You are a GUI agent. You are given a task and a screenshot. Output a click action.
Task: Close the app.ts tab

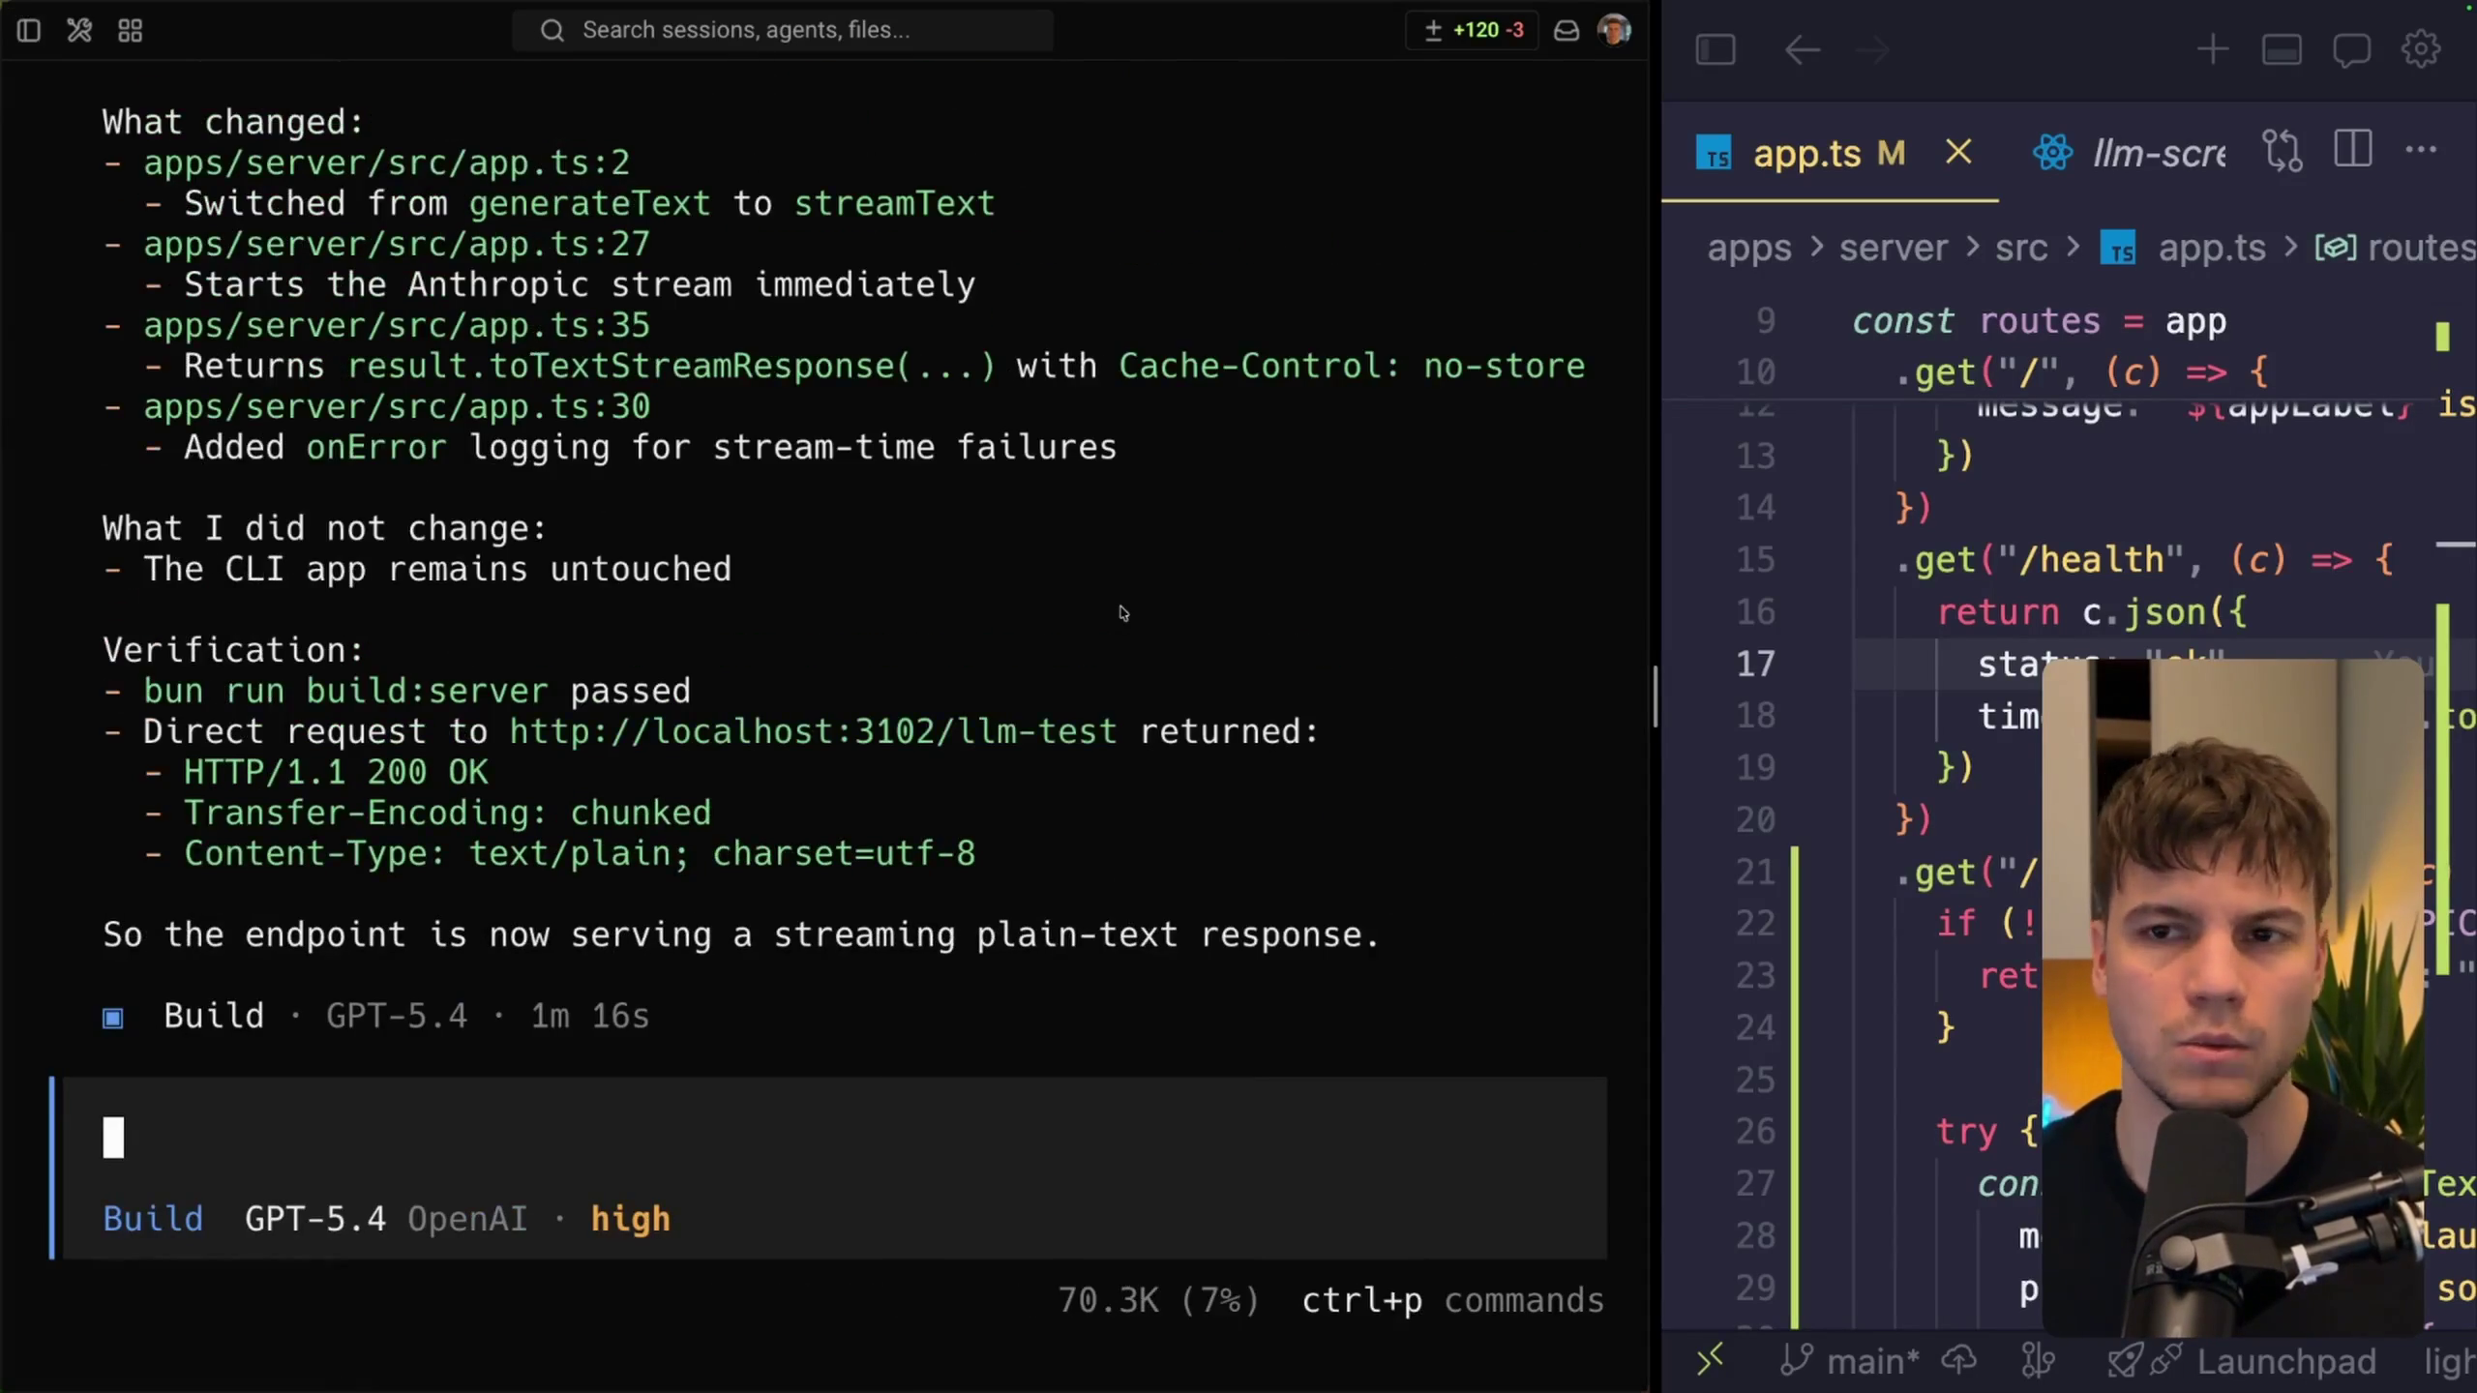click(1958, 152)
